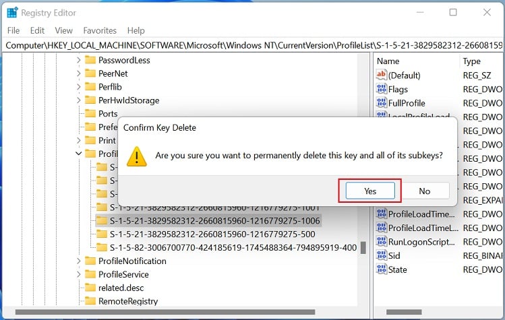Select the Flags value name
This screenshot has width=505, height=320.
(x=398, y=89)
